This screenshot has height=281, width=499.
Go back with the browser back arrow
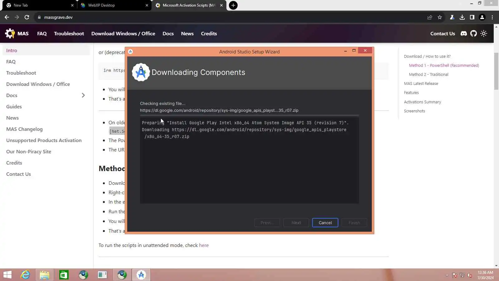pyautogui.click(x=7, y=17)
